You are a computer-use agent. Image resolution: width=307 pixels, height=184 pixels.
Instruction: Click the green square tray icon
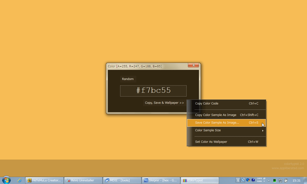[274, 181]
